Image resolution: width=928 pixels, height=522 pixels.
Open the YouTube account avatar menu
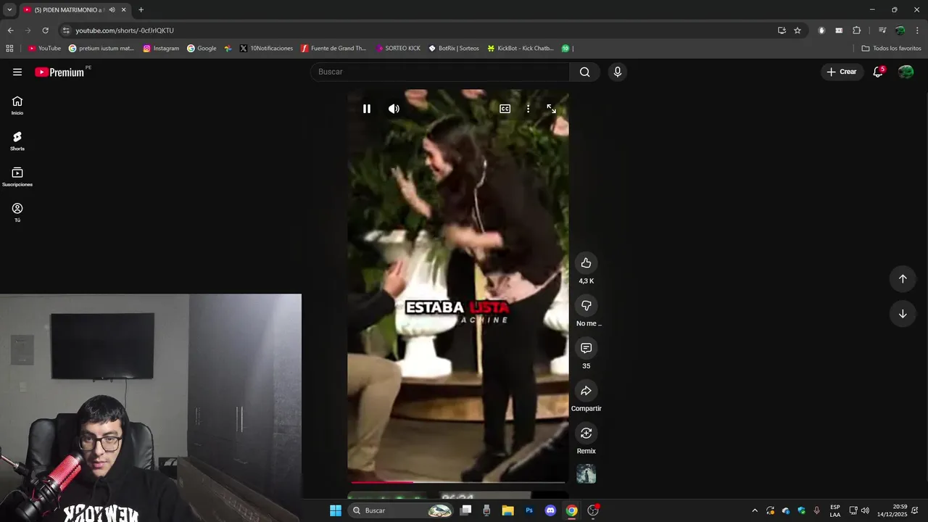(906, 72)
